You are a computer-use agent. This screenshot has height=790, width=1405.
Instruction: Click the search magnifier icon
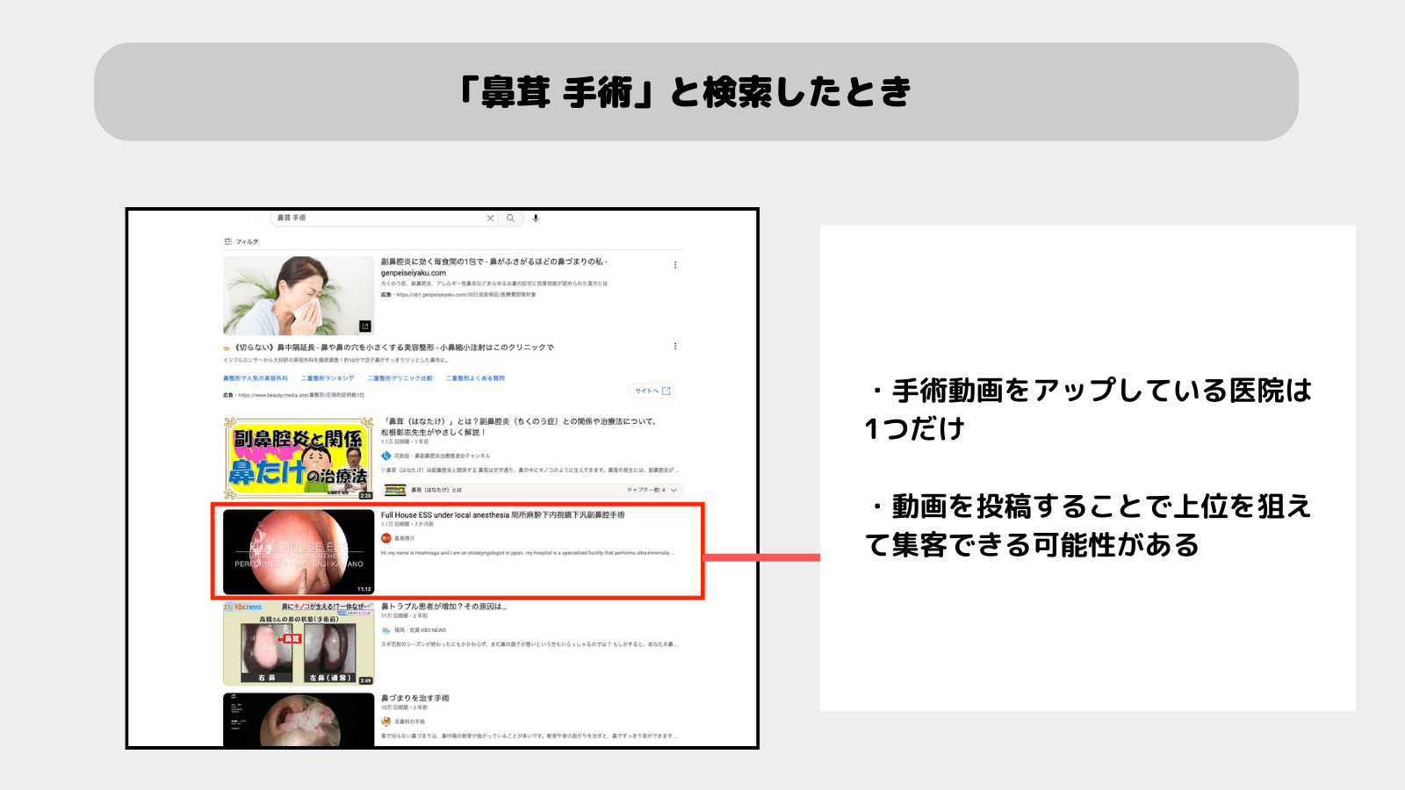510,219
